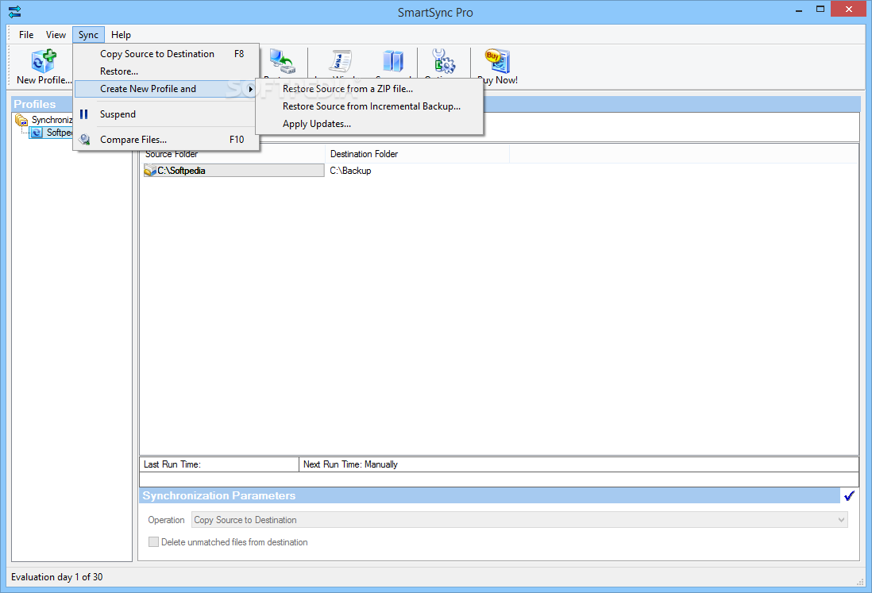Click the window resize grip in status bar
The image size is (872, 593).
click(860, 581)
